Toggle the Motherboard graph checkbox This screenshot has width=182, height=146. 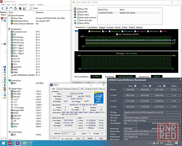(x=89, y=31)
